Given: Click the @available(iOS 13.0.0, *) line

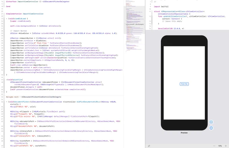Looking at the screenshot, I should (x=171, y=29).
